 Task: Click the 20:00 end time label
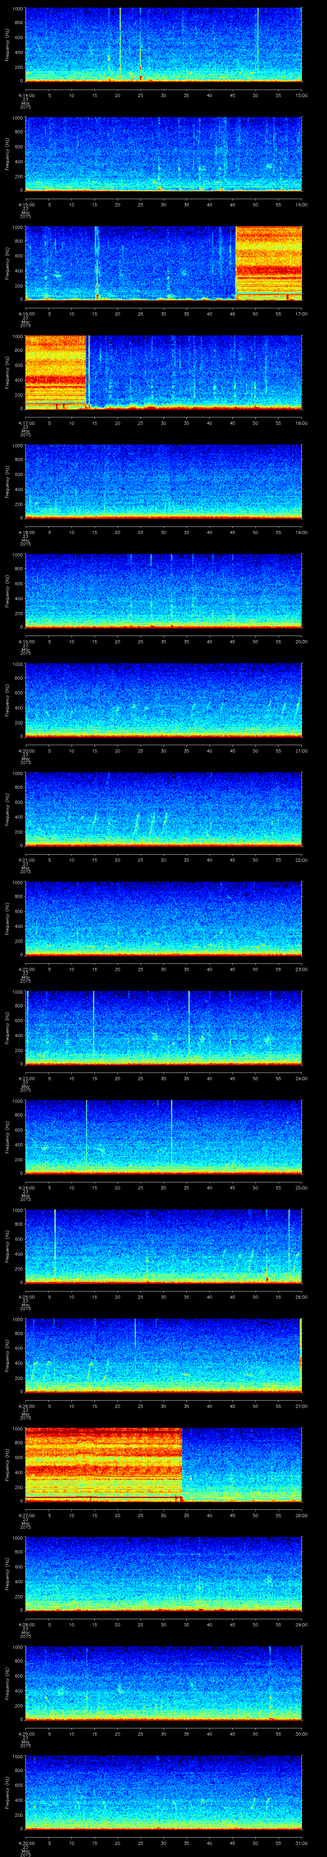click(x=302, y=642)
